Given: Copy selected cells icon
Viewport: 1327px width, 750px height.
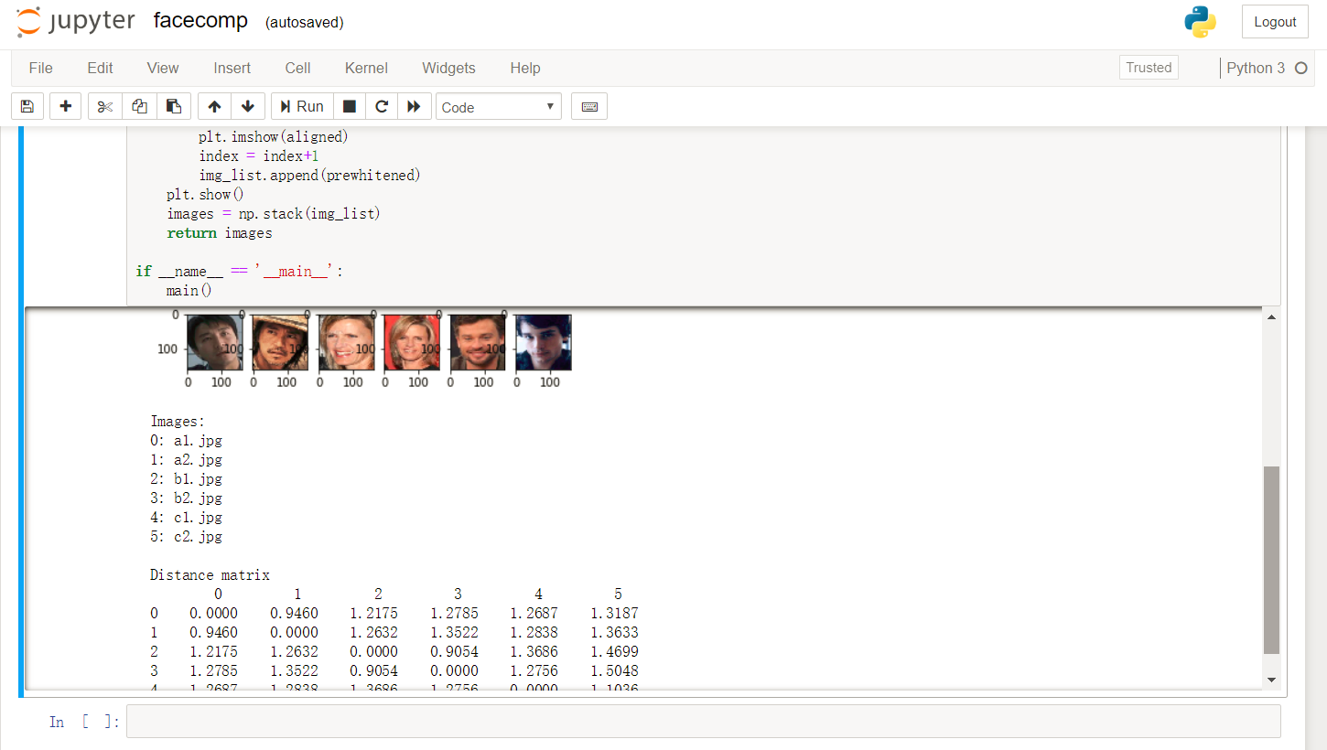Looking at the screenshot, I should coord(139,107).
